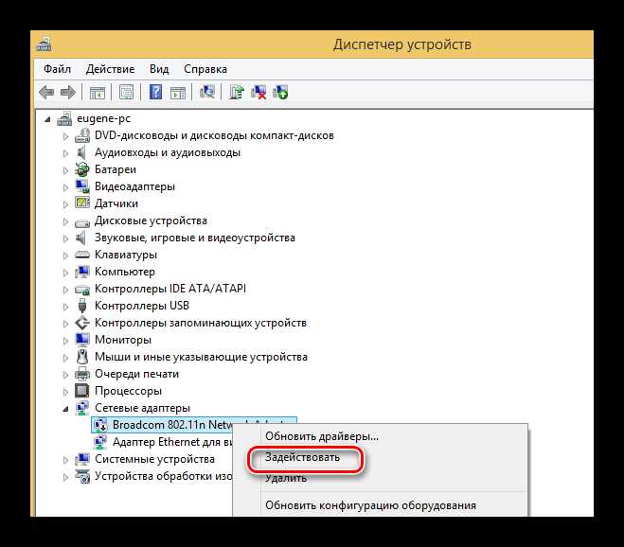Image resolution: width=624 pixels, height=547 pixels.
Task: Expand Контроллеры IDE ATA/ATAPI node
Action: 65,290
